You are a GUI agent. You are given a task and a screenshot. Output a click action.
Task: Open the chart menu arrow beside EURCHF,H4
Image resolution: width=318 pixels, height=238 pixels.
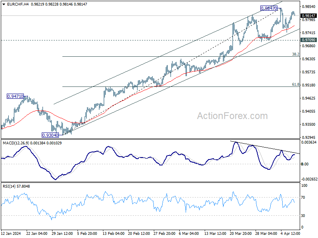4,4
